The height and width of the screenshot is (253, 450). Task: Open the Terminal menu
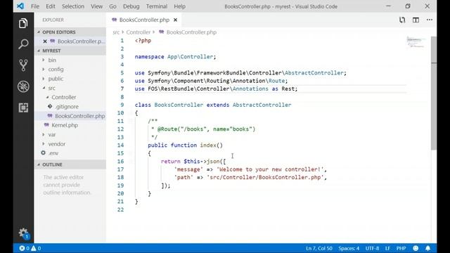click(157, 6)
